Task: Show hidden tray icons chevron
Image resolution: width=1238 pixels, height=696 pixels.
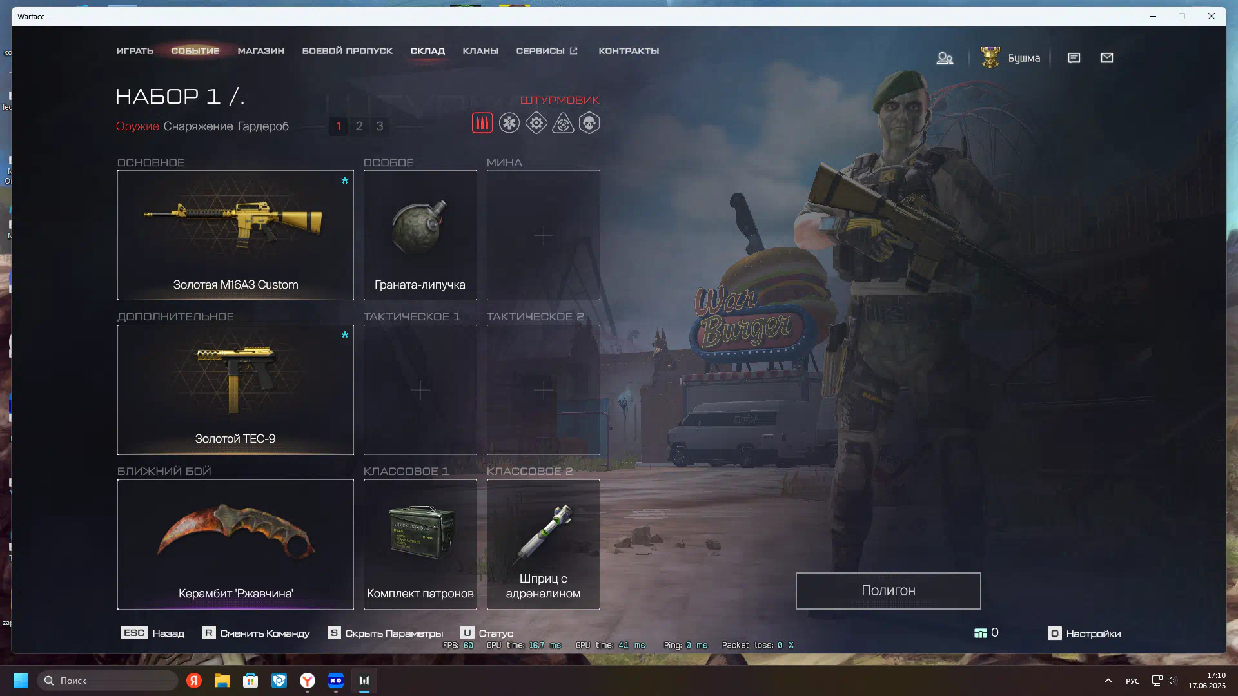Action: [x=1108, y=681]
